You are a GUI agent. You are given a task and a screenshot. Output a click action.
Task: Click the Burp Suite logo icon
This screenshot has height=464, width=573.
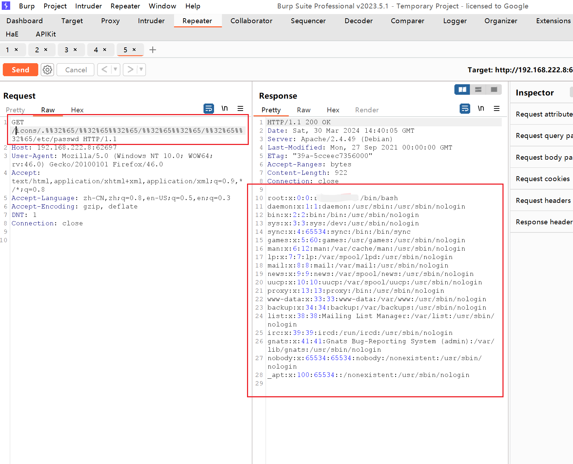(6, 6)
